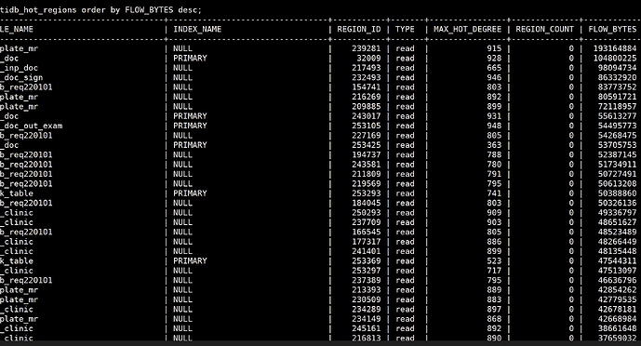Click the hot degree value 915
Screen dimensions: 641x346
pos(494,48)
